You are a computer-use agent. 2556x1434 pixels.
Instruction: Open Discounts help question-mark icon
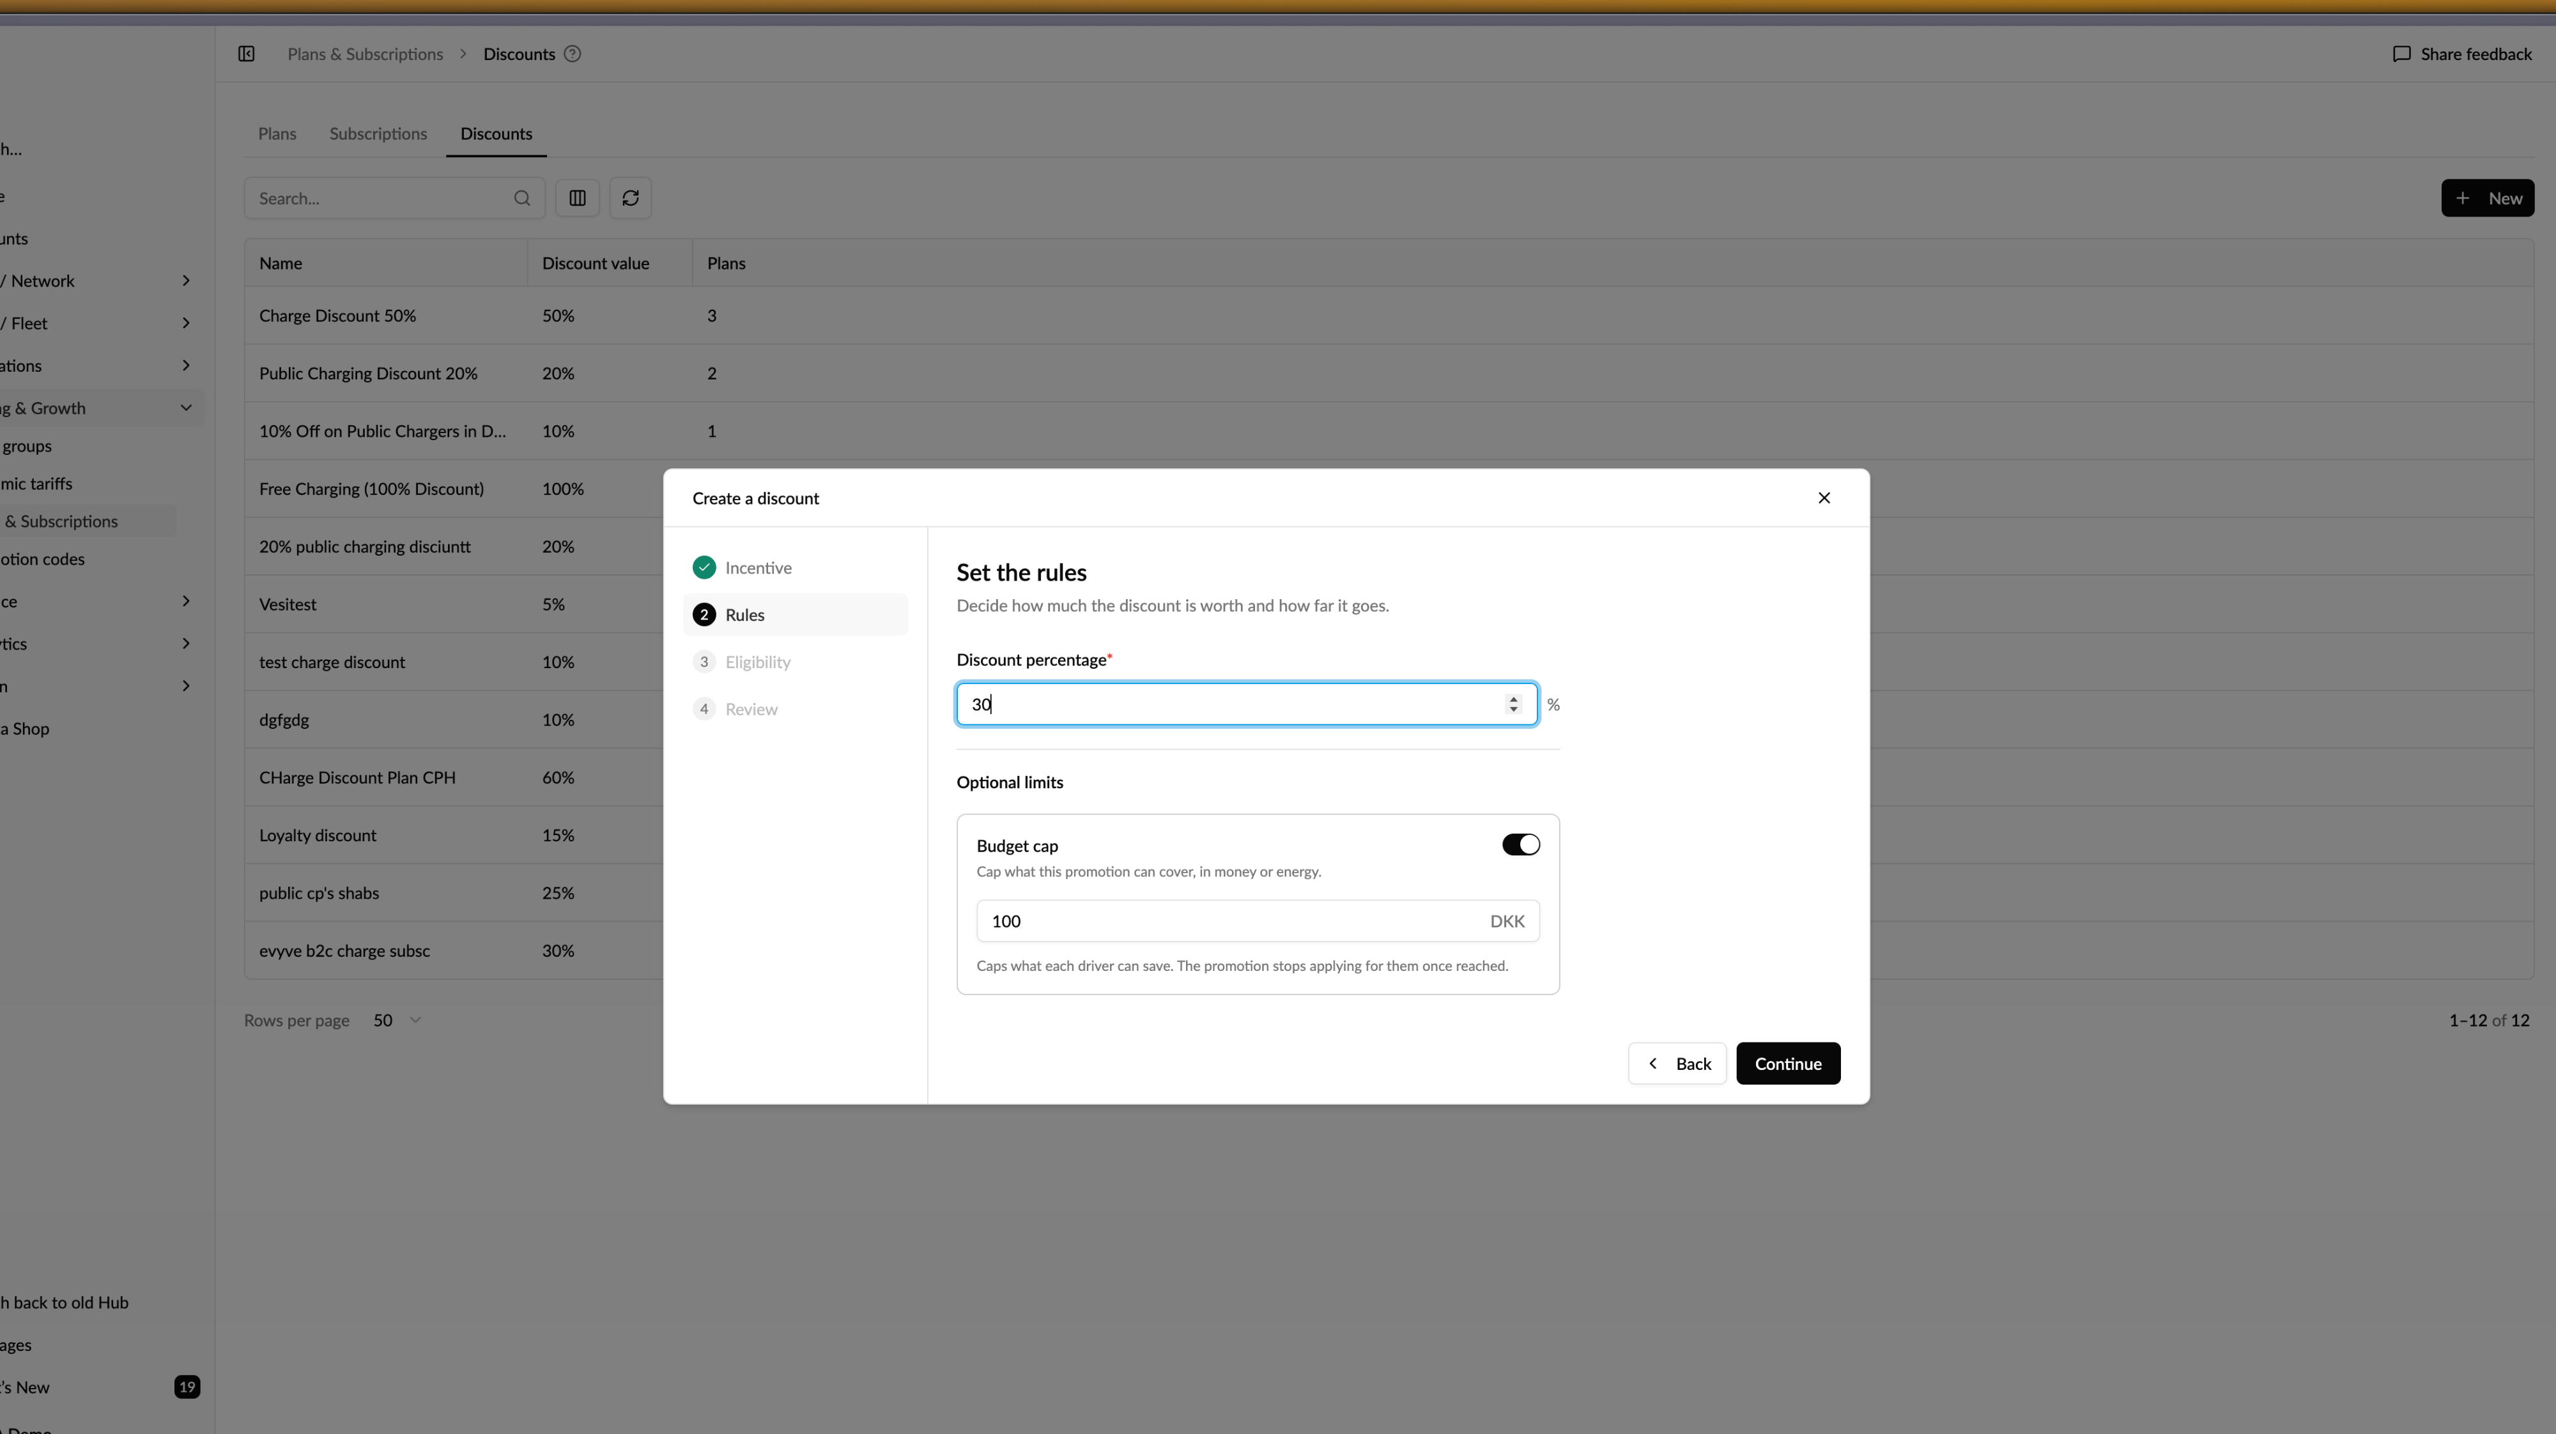571,54
